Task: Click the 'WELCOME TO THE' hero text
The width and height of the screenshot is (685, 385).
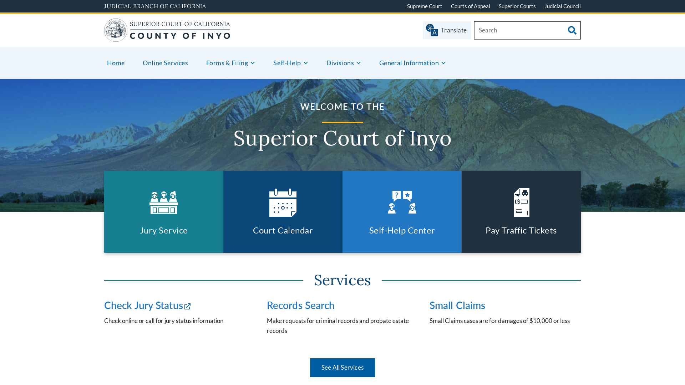Action: (x=342, y=107)
